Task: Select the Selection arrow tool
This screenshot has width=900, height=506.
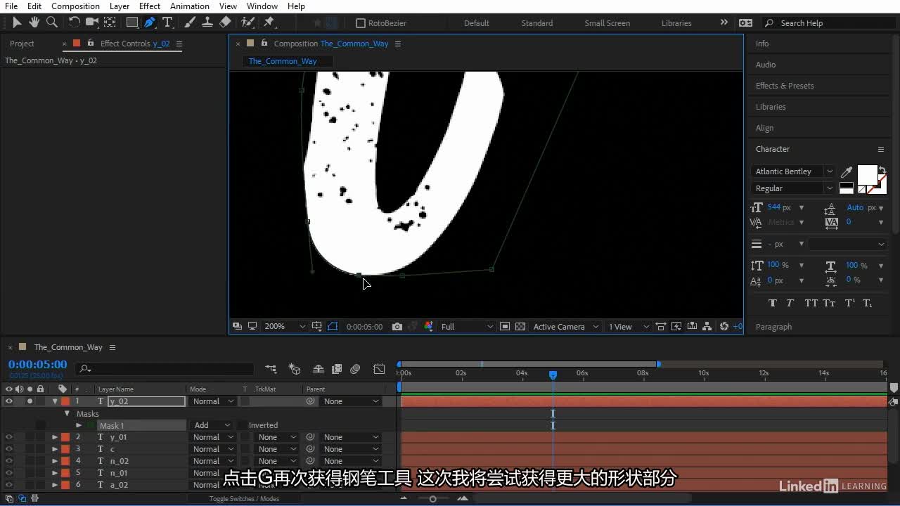Action: pos(17,22)
